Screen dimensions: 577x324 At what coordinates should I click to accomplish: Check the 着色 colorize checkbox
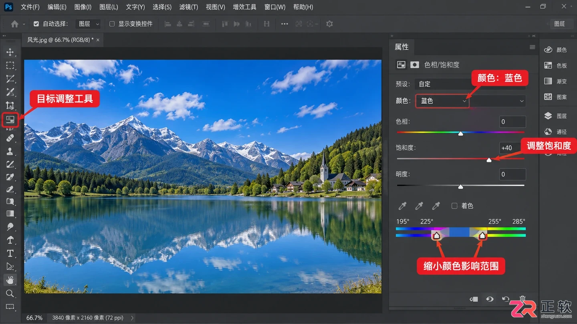tap(454, 206)
